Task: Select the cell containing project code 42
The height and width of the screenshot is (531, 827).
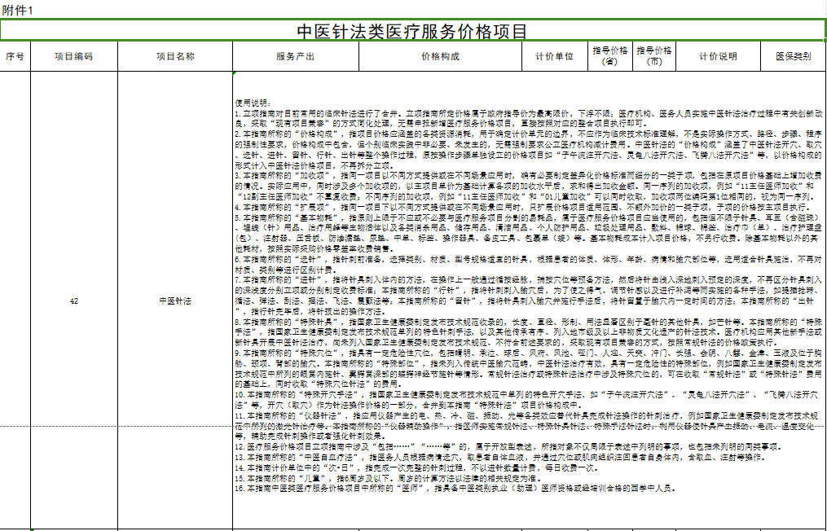Action: [74, 301]
